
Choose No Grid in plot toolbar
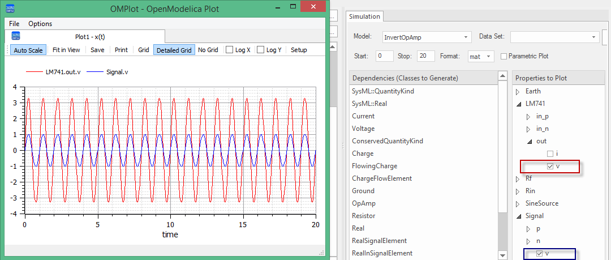(208, 50)
